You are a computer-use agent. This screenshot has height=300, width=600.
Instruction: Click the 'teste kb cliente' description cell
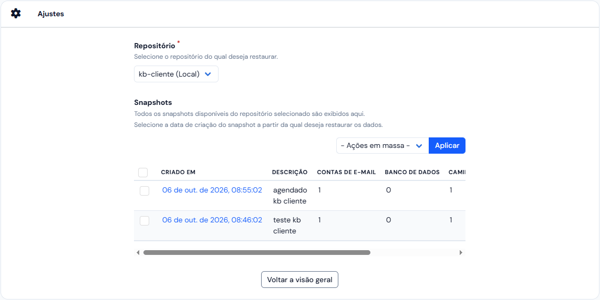(x=287, y=226)
